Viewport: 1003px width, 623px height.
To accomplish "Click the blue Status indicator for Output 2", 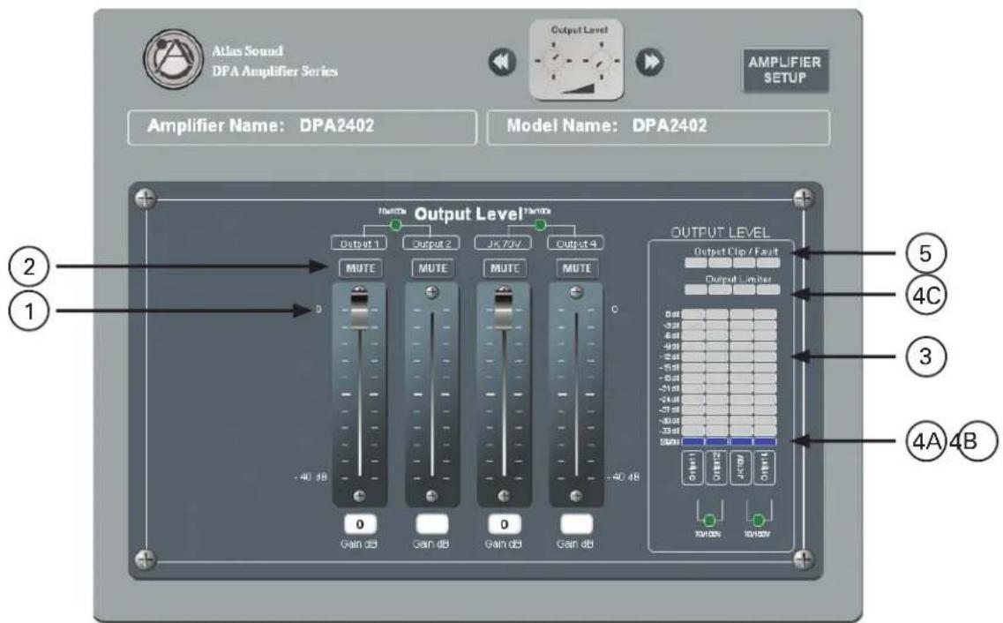I will pyautogui.click(x=717, y=442).
